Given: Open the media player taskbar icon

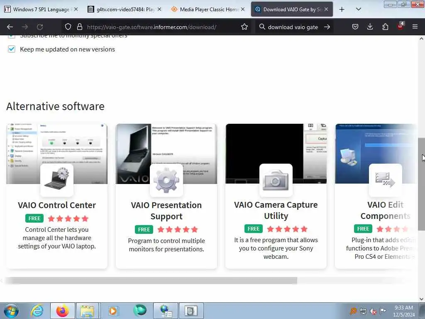Looking at the screenshot, I should point(113,311).
